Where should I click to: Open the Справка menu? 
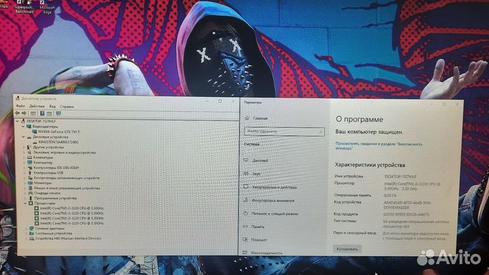[x=67, y=107]
